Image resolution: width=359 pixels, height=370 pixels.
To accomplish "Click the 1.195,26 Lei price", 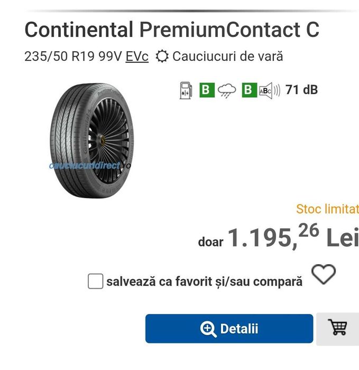I will [292, 238].
